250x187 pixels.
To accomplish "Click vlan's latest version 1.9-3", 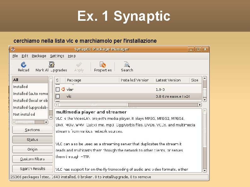I will coord(160,90).
